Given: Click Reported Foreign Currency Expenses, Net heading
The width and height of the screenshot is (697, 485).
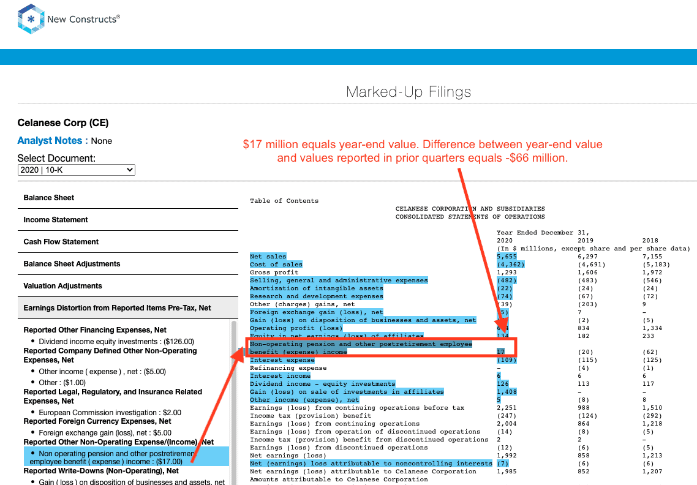Looking at the screenshot, I should pos(97,421).
